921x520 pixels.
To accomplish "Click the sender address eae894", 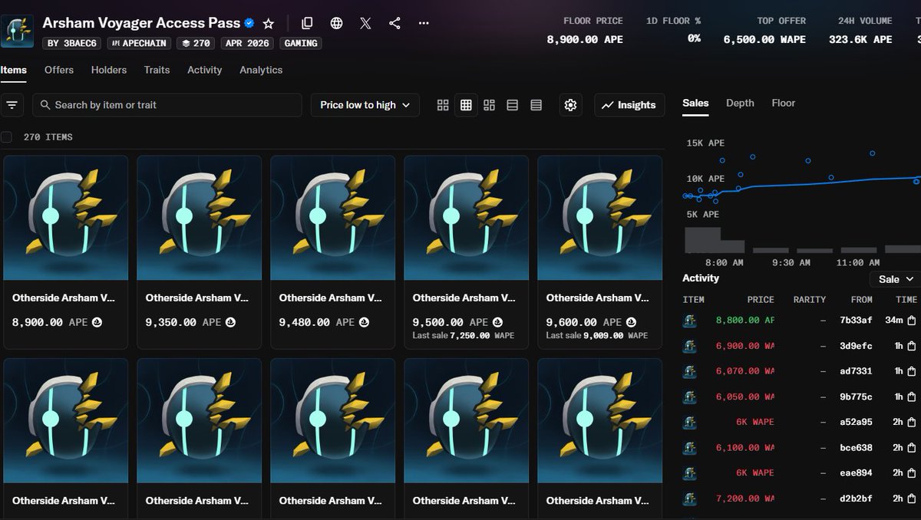I will (856, 473).
